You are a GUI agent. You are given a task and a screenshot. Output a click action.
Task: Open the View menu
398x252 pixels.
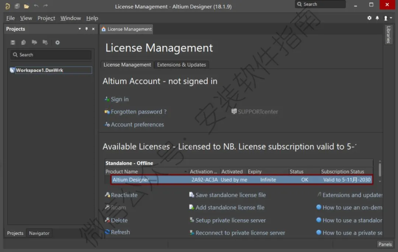(x=26, y=18)
